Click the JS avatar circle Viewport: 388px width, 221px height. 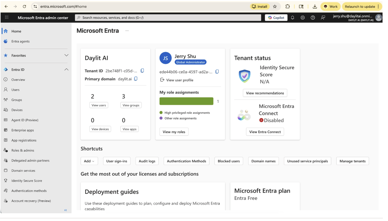coord(166,58)
